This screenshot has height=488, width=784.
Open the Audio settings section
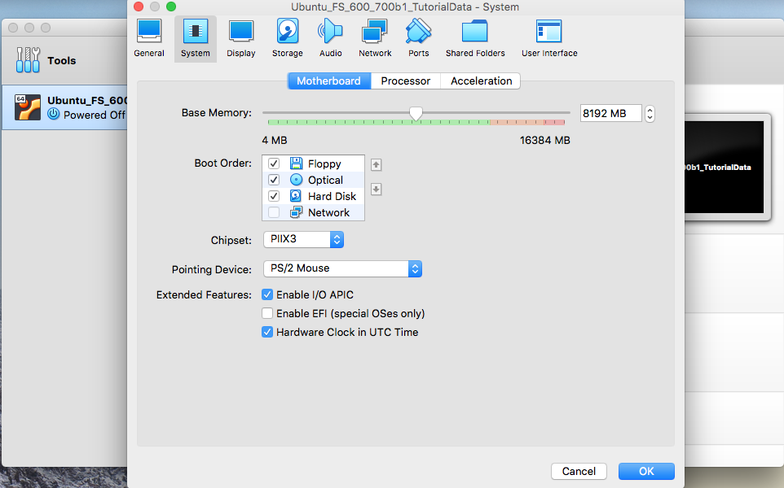coord(331,38)
